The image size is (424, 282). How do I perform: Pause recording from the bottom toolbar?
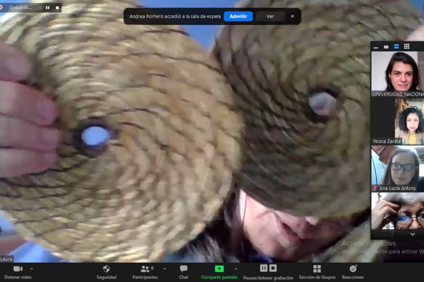pyautogui.click(x=263, y=268)
